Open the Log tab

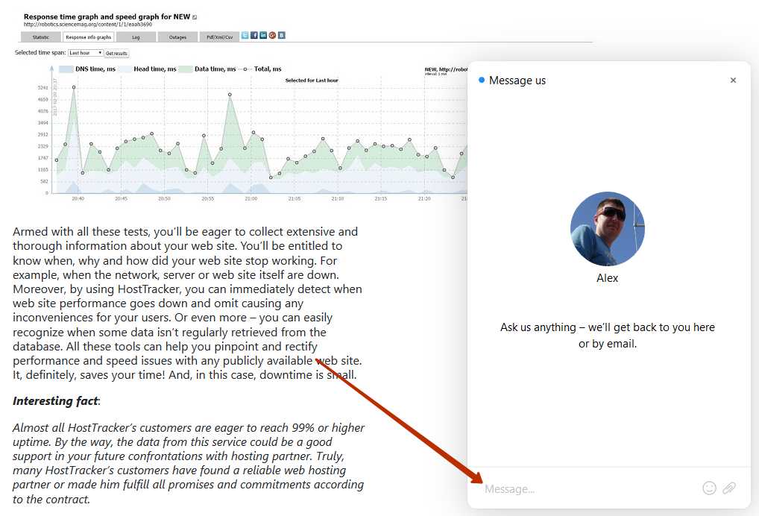pyautogui.click(x=136, y=37)
